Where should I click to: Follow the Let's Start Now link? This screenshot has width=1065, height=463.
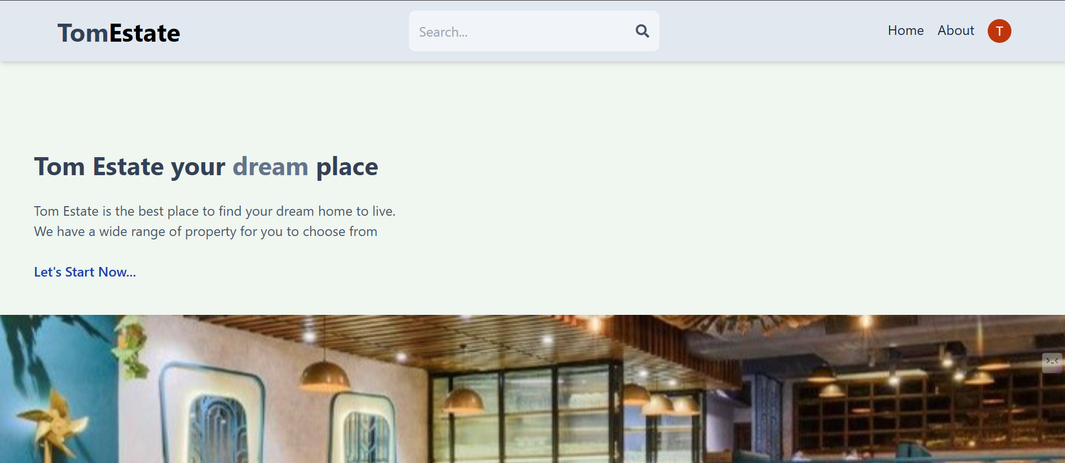(85, 272)
